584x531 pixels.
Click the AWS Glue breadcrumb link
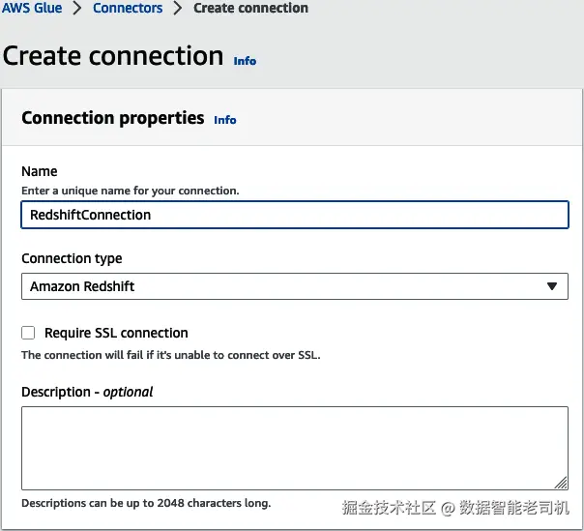coord(31,8)
